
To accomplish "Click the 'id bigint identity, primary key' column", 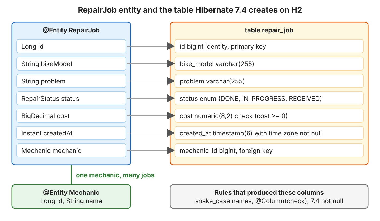I will [x=269, y=46].
